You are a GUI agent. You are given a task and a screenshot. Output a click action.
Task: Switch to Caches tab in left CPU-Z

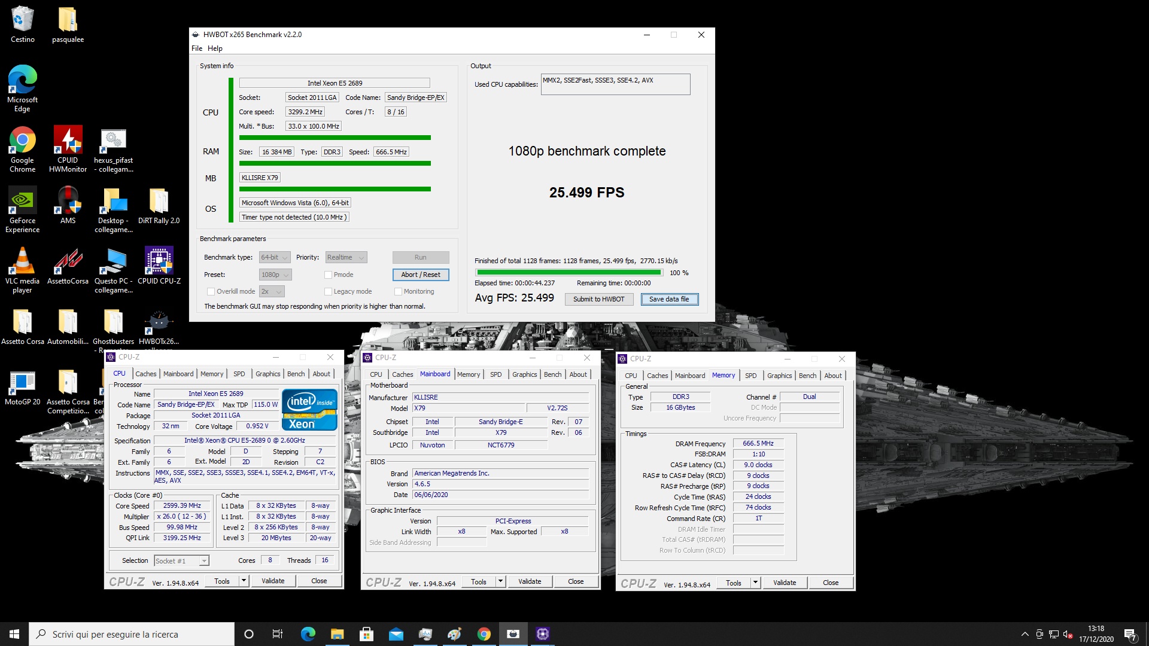(145, 374)
